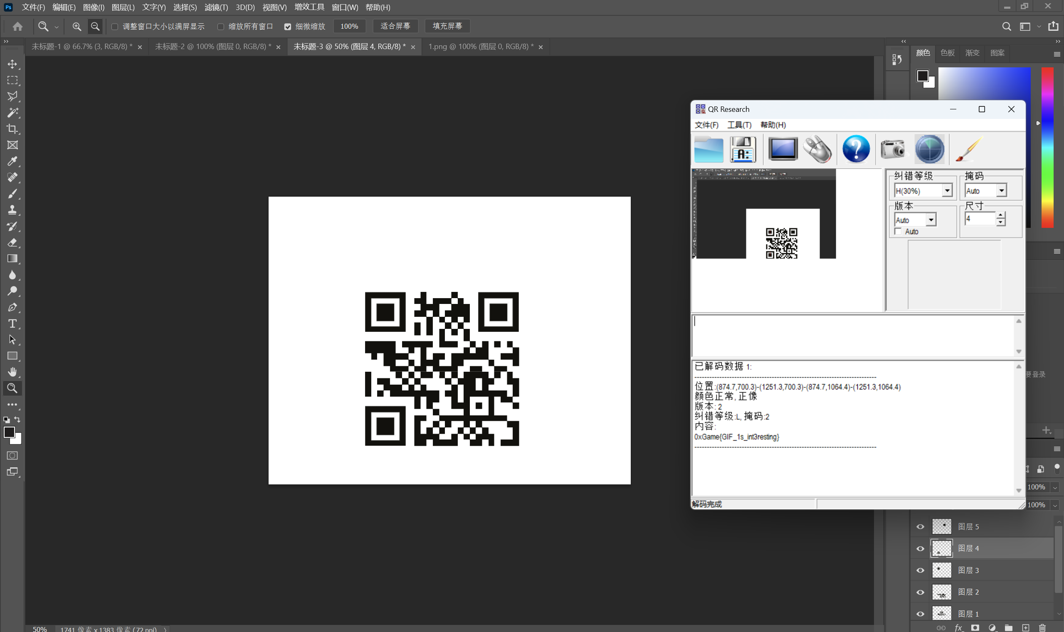The height and width of the screenshot is (632, 1064).
Task: Open zoom tool preset dropdown arrow
Action: tap(57, 27)
